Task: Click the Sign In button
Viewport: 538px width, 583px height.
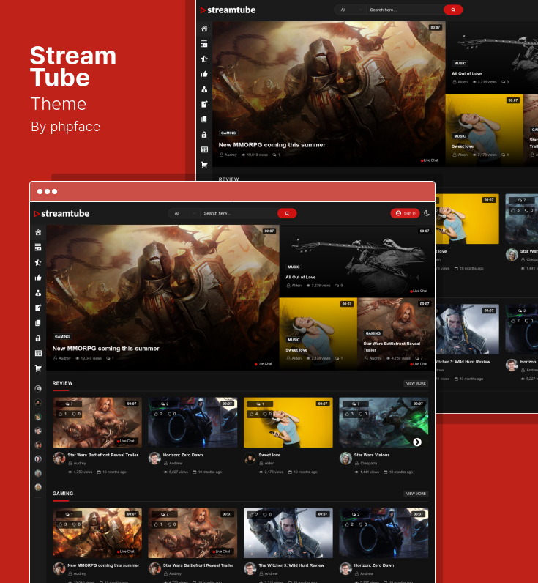Action: (405, 213)
